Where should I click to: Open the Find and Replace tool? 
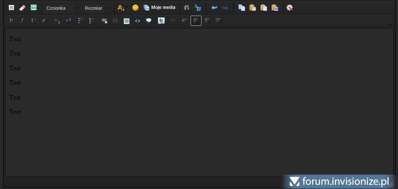coord(198,8)
